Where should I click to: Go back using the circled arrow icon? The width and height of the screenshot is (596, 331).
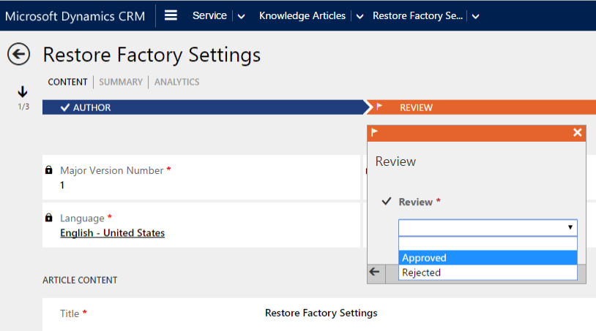tap(18, 54)
